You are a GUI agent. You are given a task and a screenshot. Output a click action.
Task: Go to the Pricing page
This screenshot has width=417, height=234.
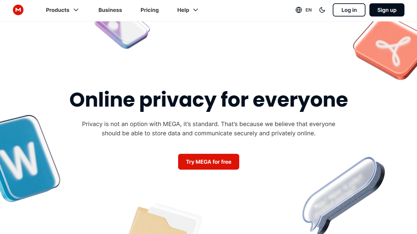150,10
